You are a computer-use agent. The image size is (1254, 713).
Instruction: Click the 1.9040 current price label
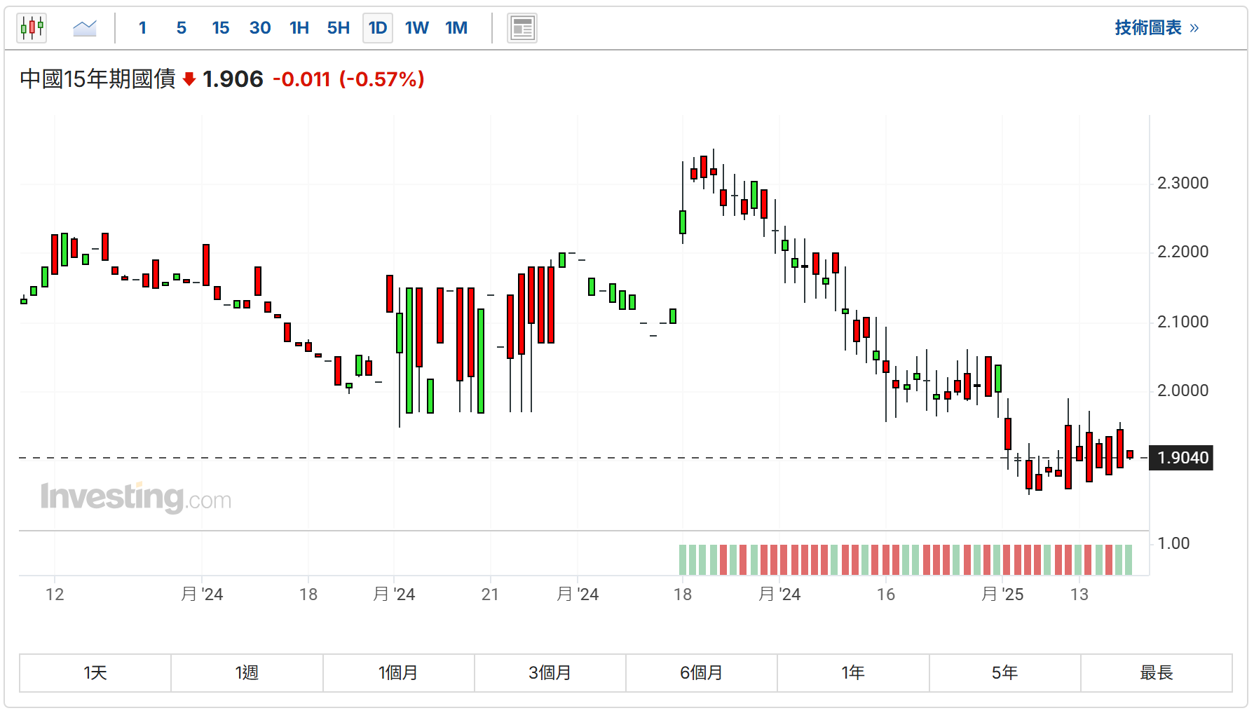point(1183,458)
